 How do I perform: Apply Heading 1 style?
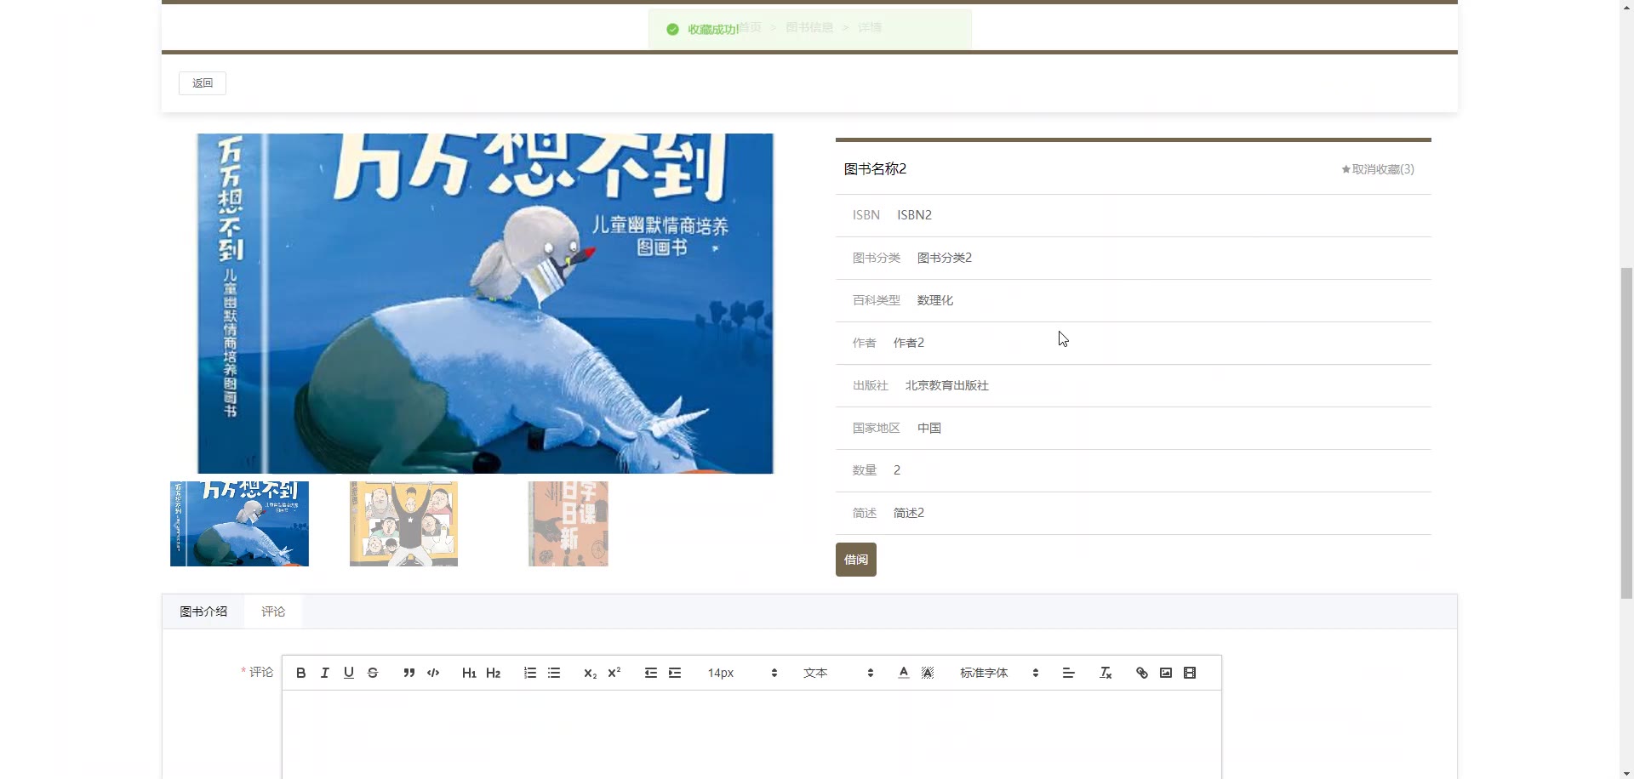[x=469, y=673]
